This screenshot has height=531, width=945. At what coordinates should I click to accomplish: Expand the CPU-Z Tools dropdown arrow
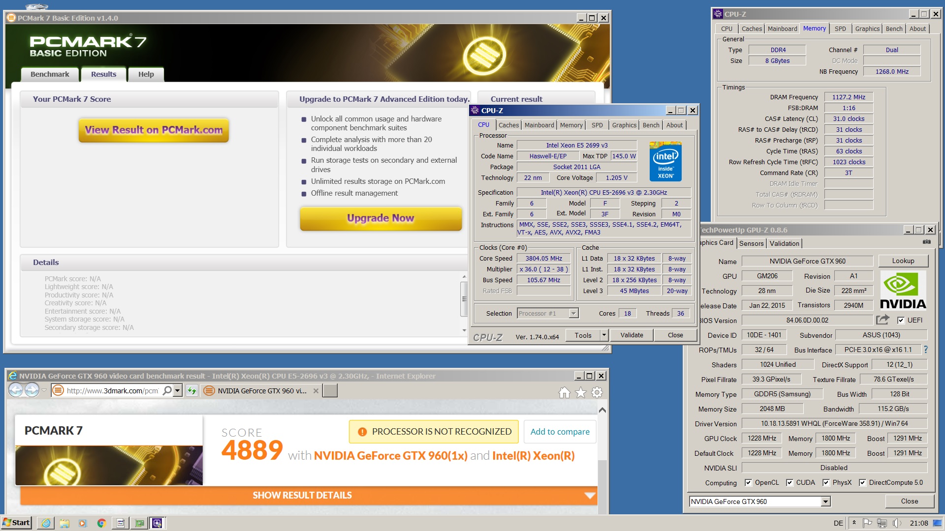pyautogui.click(x=604, y=335)
